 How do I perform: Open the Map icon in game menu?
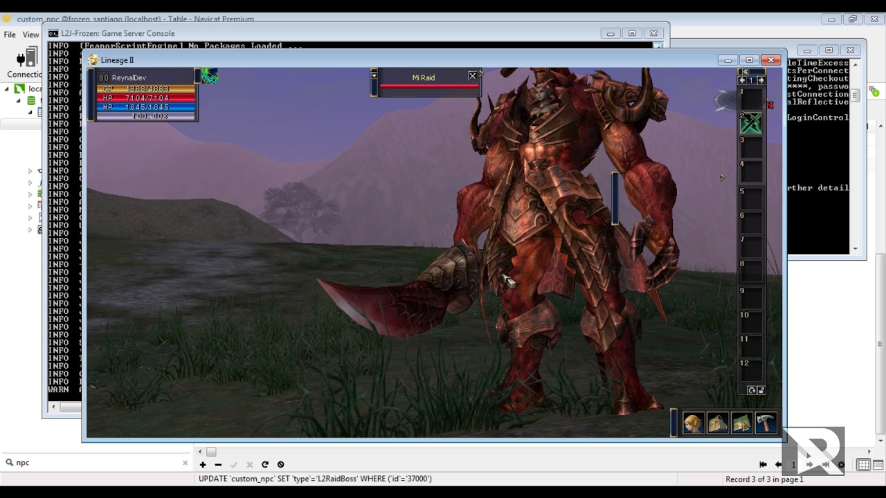point(741,423)
